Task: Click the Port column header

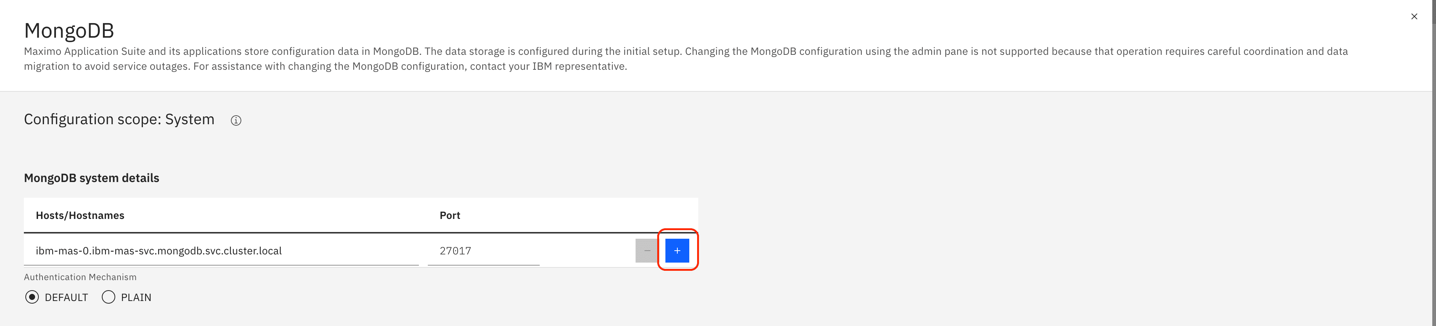Action: [x=450, y=215]
